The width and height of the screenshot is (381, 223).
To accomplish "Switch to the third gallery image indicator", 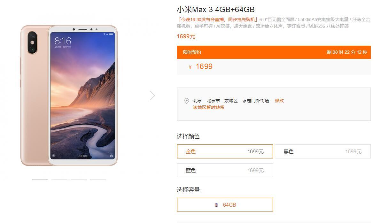I will pos(79,180).
